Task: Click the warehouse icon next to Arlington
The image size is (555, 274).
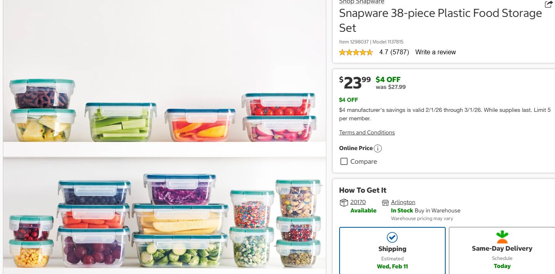Action: pos(384,202)
